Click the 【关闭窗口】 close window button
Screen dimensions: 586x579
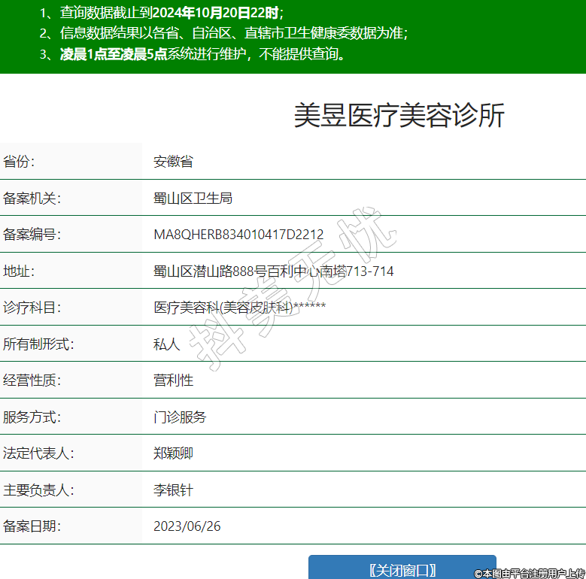402,569
